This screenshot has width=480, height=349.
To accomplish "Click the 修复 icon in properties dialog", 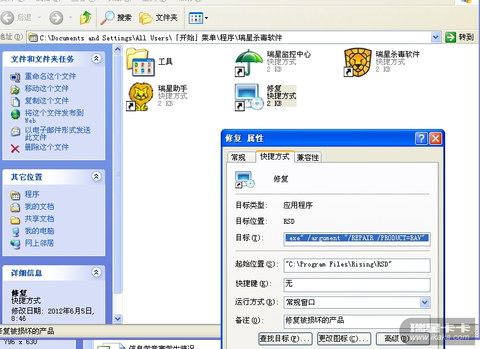I will 245,180.
